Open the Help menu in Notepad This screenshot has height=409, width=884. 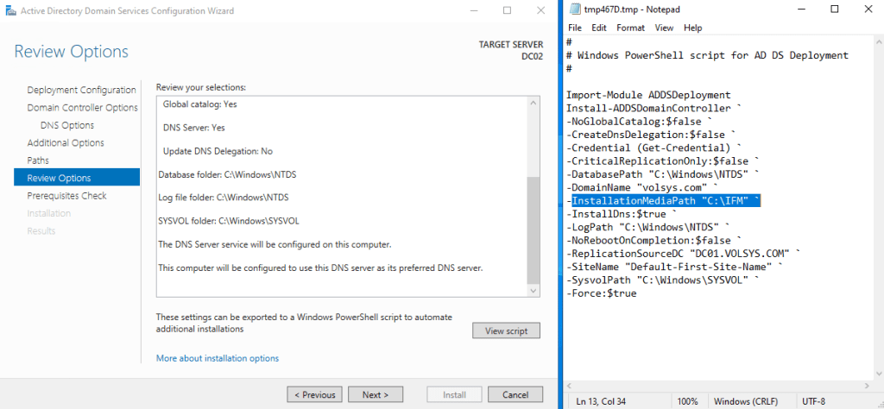(x=692, y=28)
